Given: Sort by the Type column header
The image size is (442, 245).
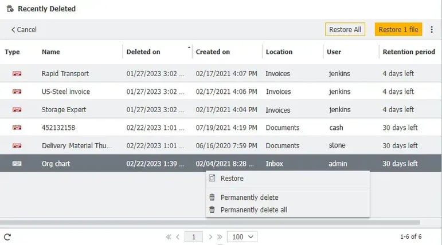Looking at the screenshot, I should (x=13, y=52).
